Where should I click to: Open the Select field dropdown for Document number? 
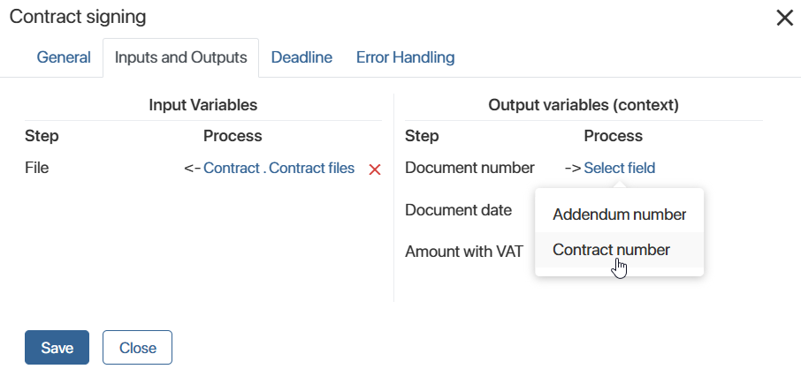[619, 168]
